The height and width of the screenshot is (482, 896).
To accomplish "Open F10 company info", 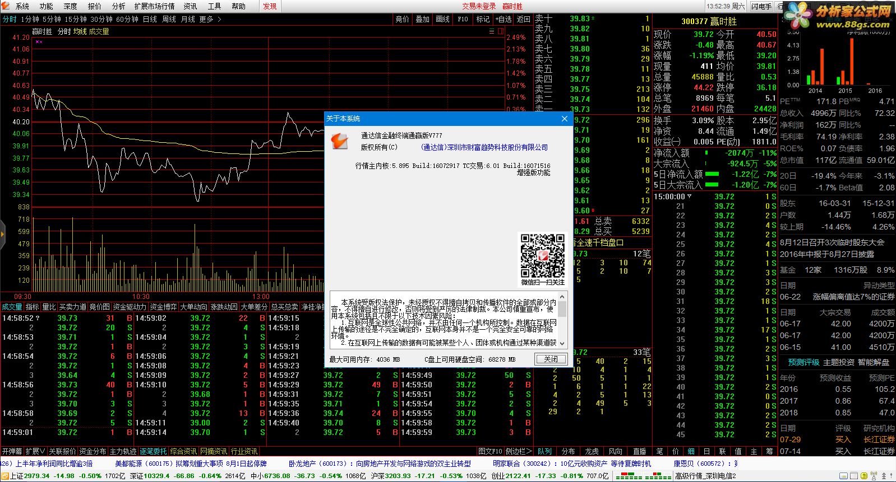I will click(463, 19).
